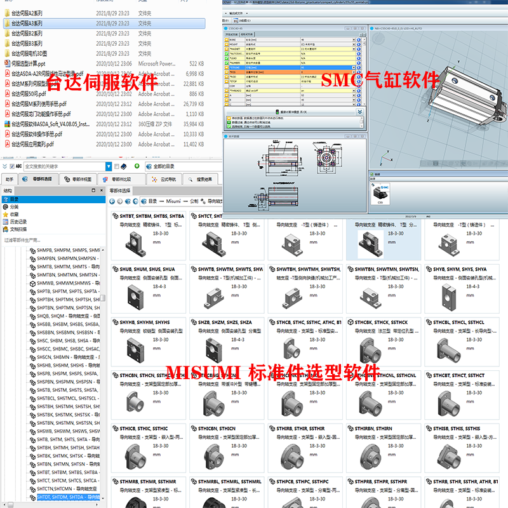Open the 全部的目录 catalog selector
The width and height of the screenshot is (508, 508).
(184, 166)
